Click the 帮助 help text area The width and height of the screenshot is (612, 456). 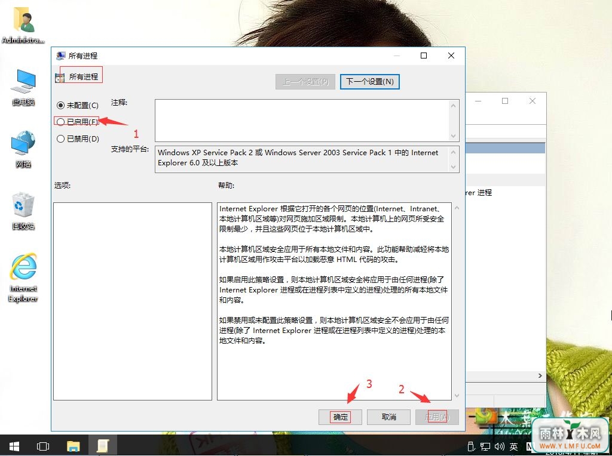click(334, 301)
